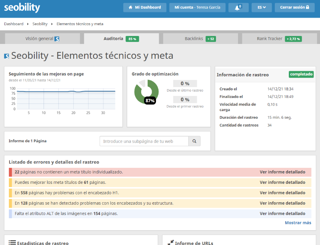
Task: Click the magnifier search icon button
Action: (x=194, y=141)
